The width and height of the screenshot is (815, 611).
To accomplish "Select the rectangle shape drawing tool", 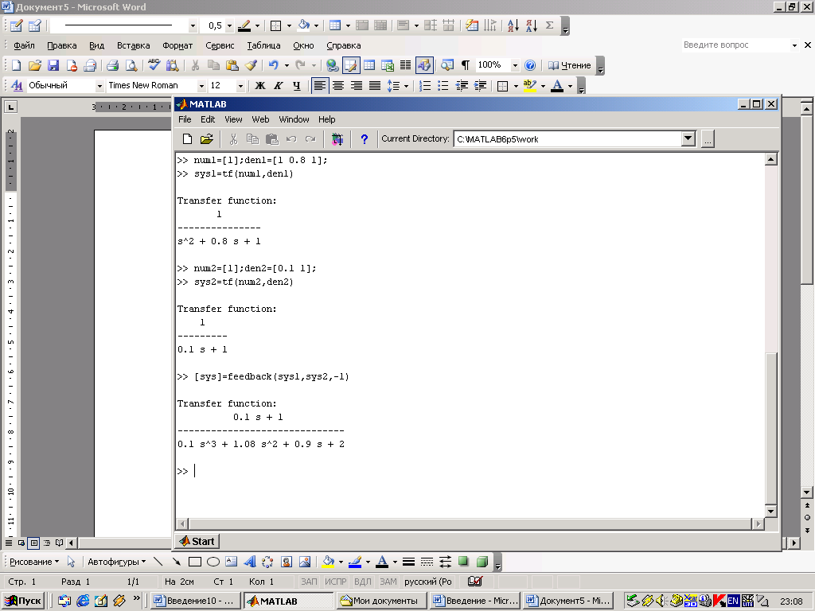I will (x=195, y=562).
